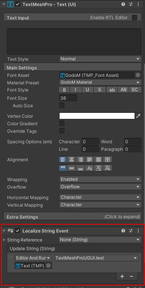Viewport: 145px width, 288px height.
Task: Select center horizontal alignment
Action: (72, 159)
